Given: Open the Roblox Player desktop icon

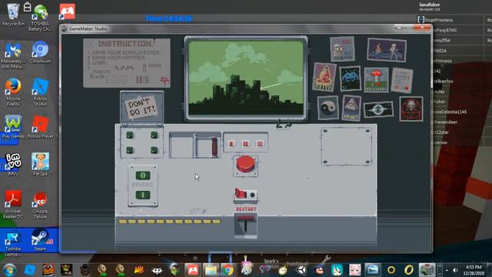Looking at the screenshot, I should pos(41,127).
